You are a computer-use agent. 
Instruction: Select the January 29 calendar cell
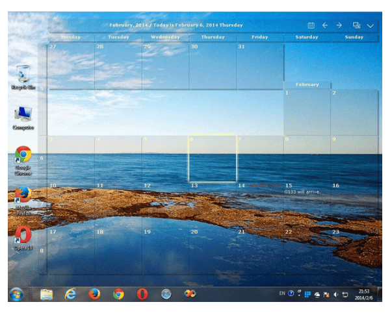[166, 66]
